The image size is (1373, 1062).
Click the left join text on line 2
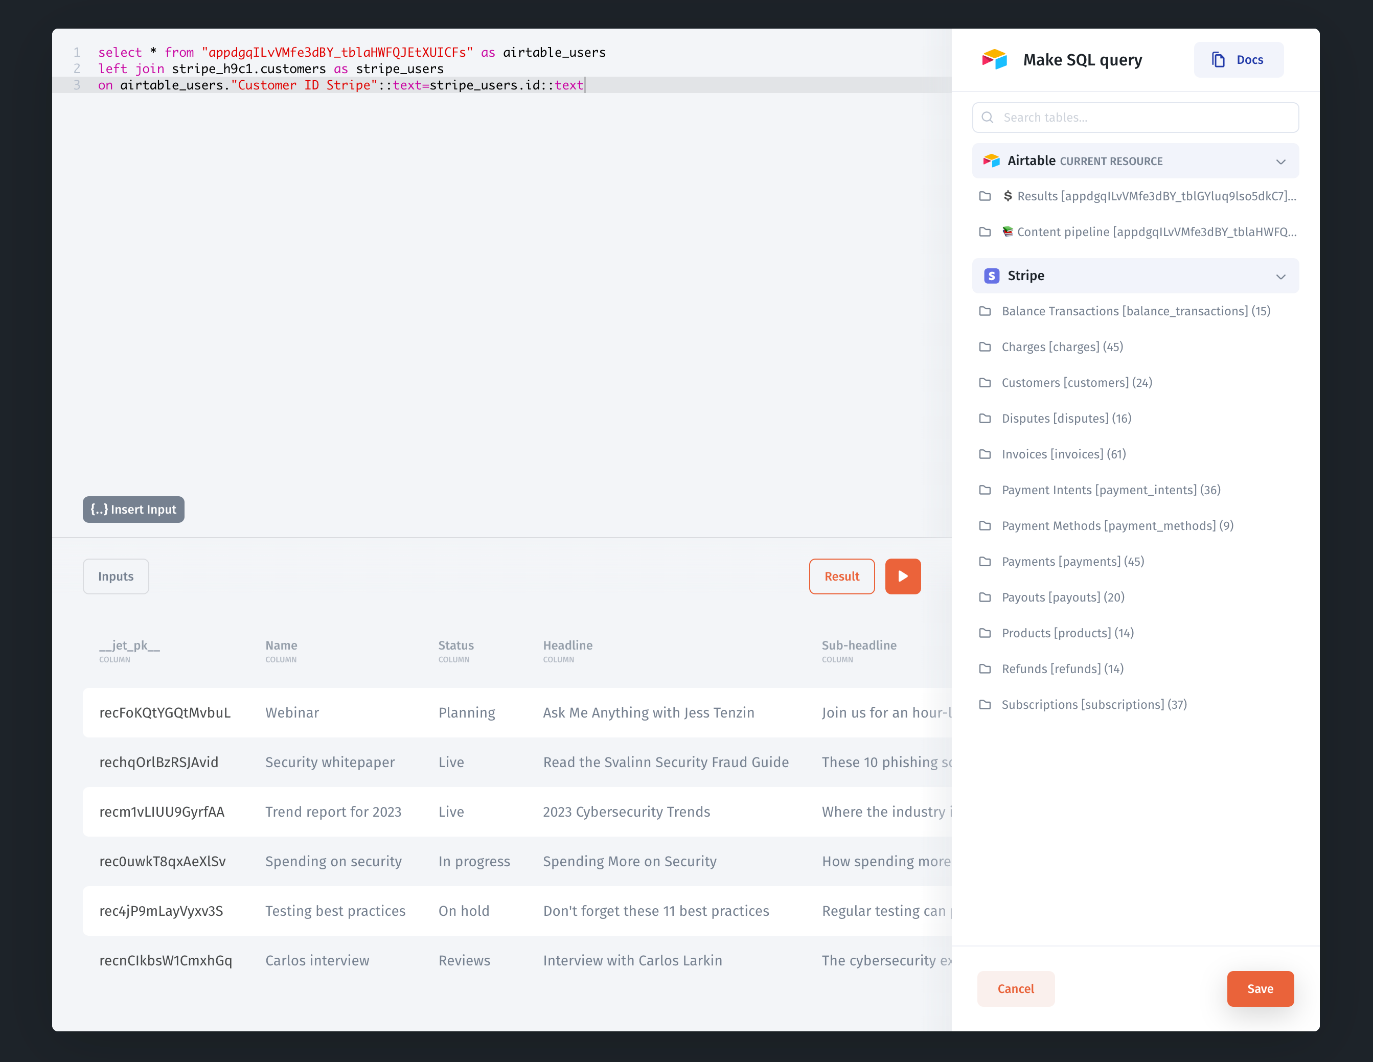coord(131,68)
